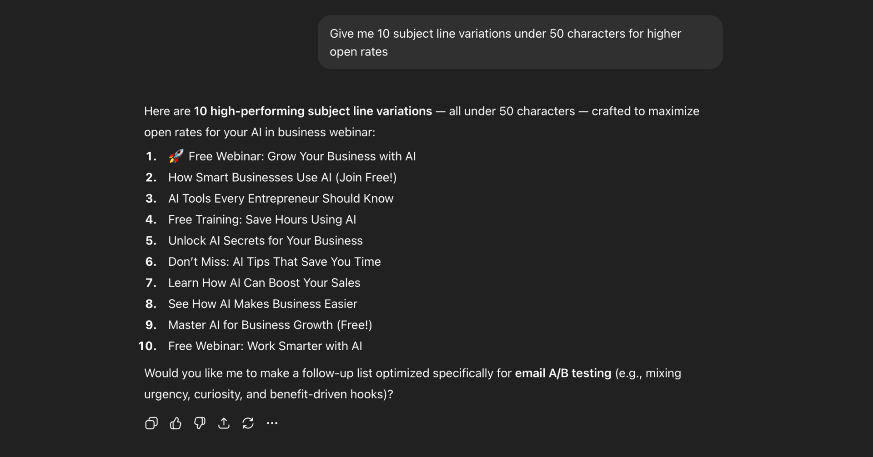Image resolution: width=873 pixels, height=457 pixels.
Task: Select 'Free Training: Save Hours Using AI'
Action: point(262,219)
